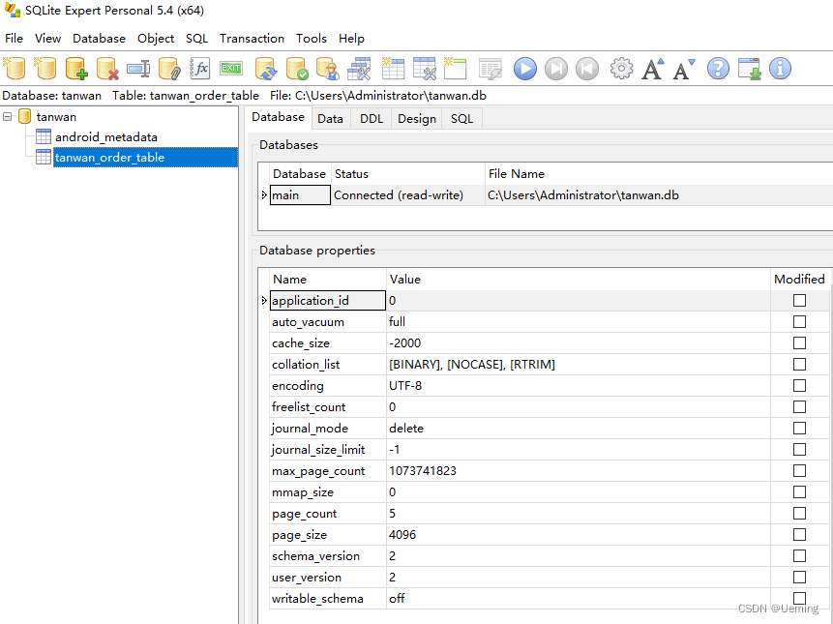Open the Database menu

(x=99, y=39)
